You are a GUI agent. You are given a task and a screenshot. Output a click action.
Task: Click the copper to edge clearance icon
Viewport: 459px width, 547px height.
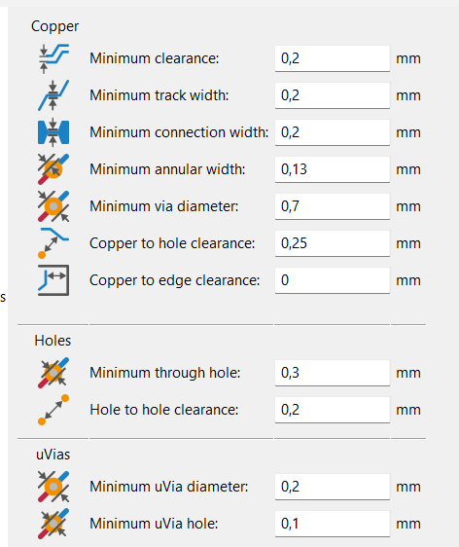coord(53,280)
